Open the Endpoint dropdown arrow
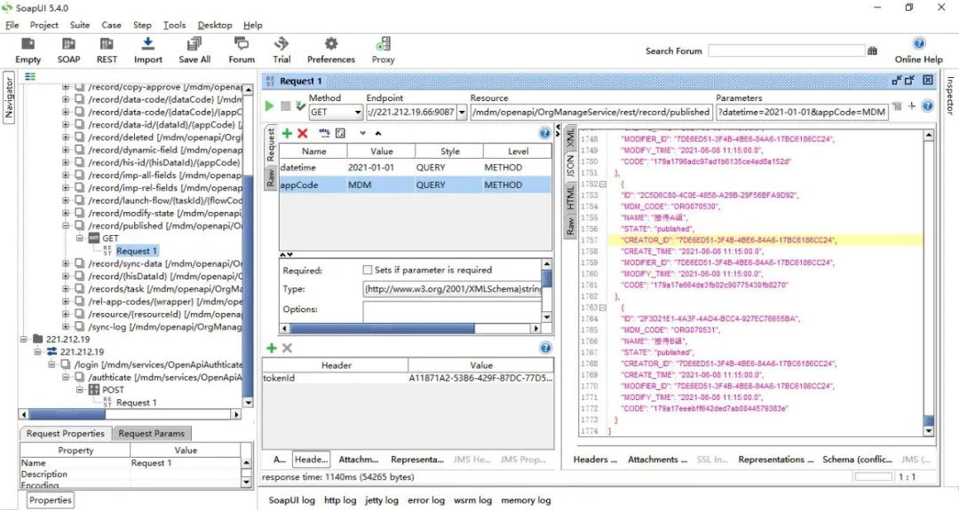This screenshot has height=510, width=959. point(462,113)
